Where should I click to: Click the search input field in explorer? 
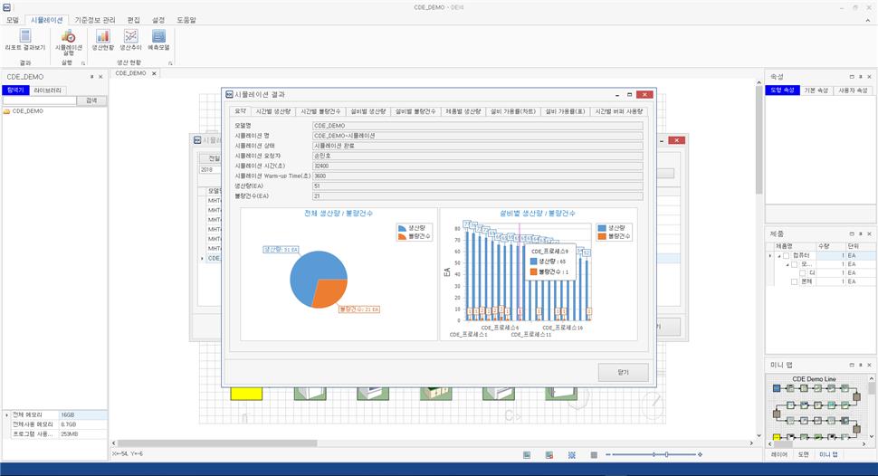click(x=40, y=100)
